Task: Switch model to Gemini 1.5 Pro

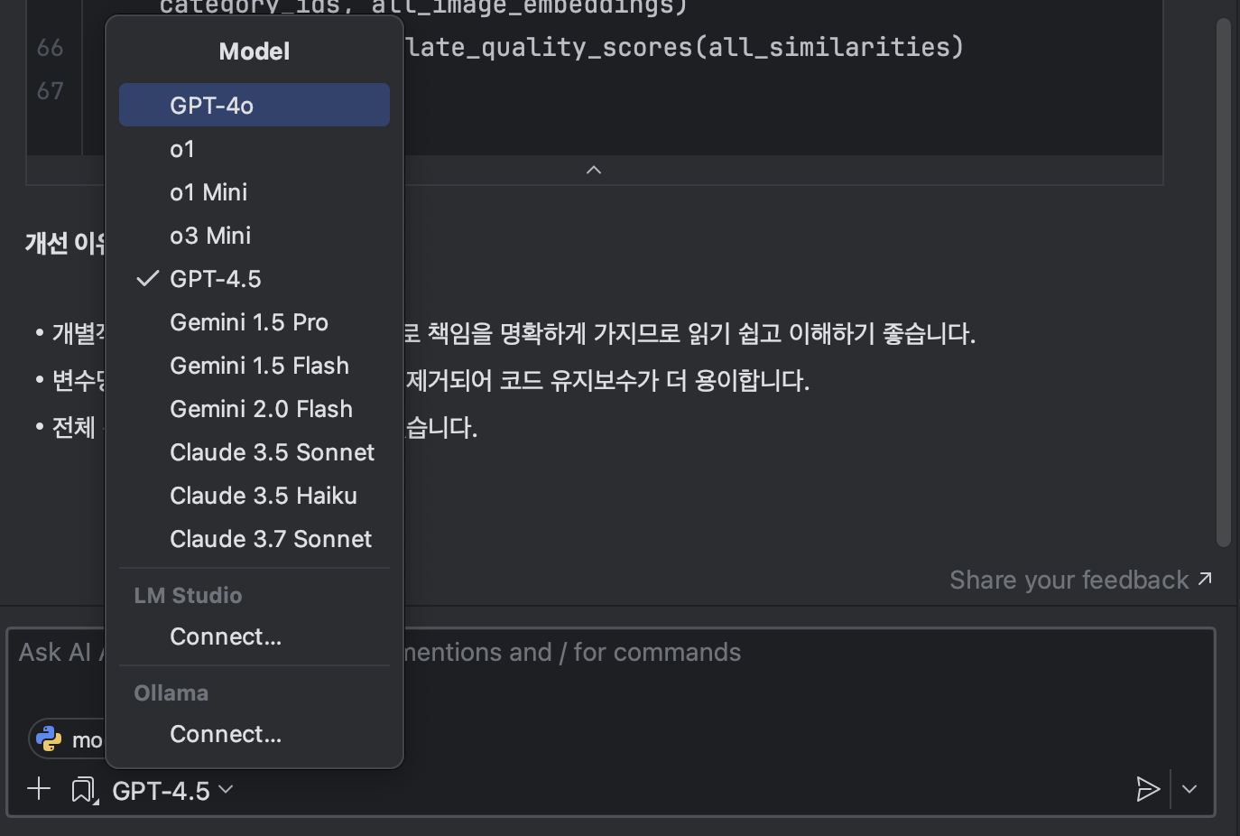Action: click(x=254, y=322)
